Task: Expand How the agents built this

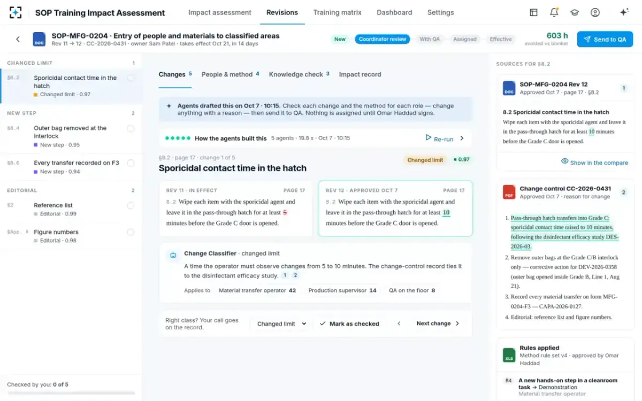Action: (462, 138)
